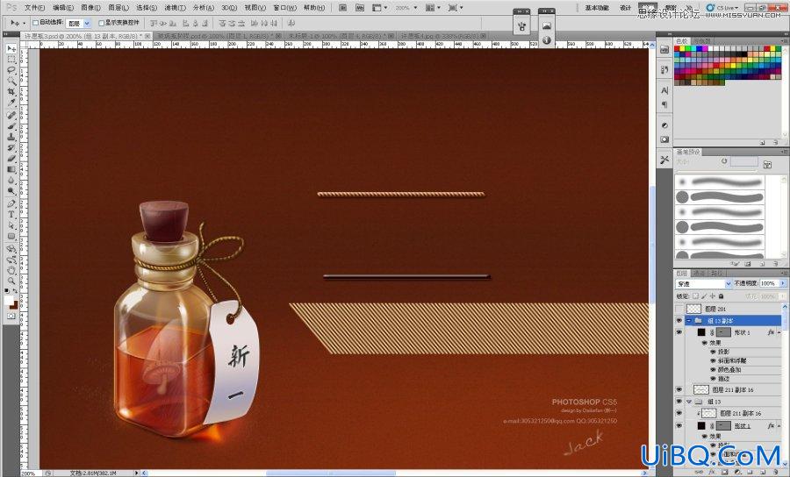Viewport: 790px width, 477px height.
Task: Select the Eyedropper tool
Action: (x=11, y=102)
